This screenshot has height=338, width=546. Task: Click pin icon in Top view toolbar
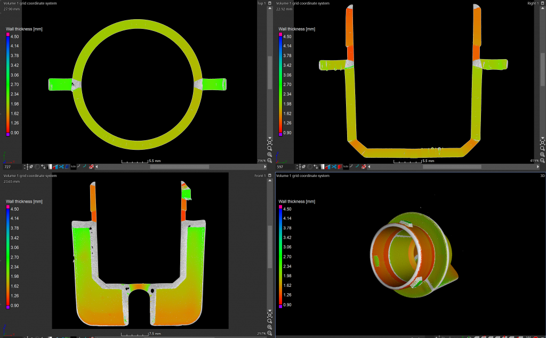point(31,167)
